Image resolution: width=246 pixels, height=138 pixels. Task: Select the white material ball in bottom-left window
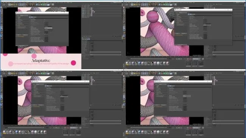[36, 132]
